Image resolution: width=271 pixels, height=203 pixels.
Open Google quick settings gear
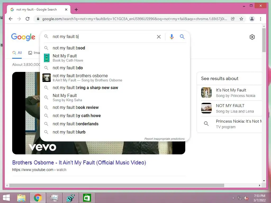pos(252,37)
